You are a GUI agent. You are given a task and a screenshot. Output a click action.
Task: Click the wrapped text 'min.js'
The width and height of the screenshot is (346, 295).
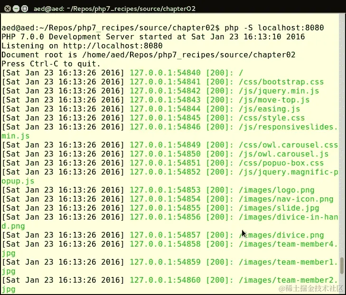(x=16, y=136)
